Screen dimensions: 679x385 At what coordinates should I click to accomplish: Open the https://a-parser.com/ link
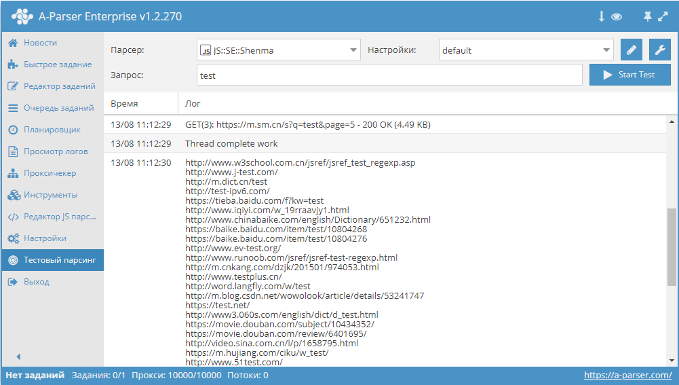tap(627, 375)
